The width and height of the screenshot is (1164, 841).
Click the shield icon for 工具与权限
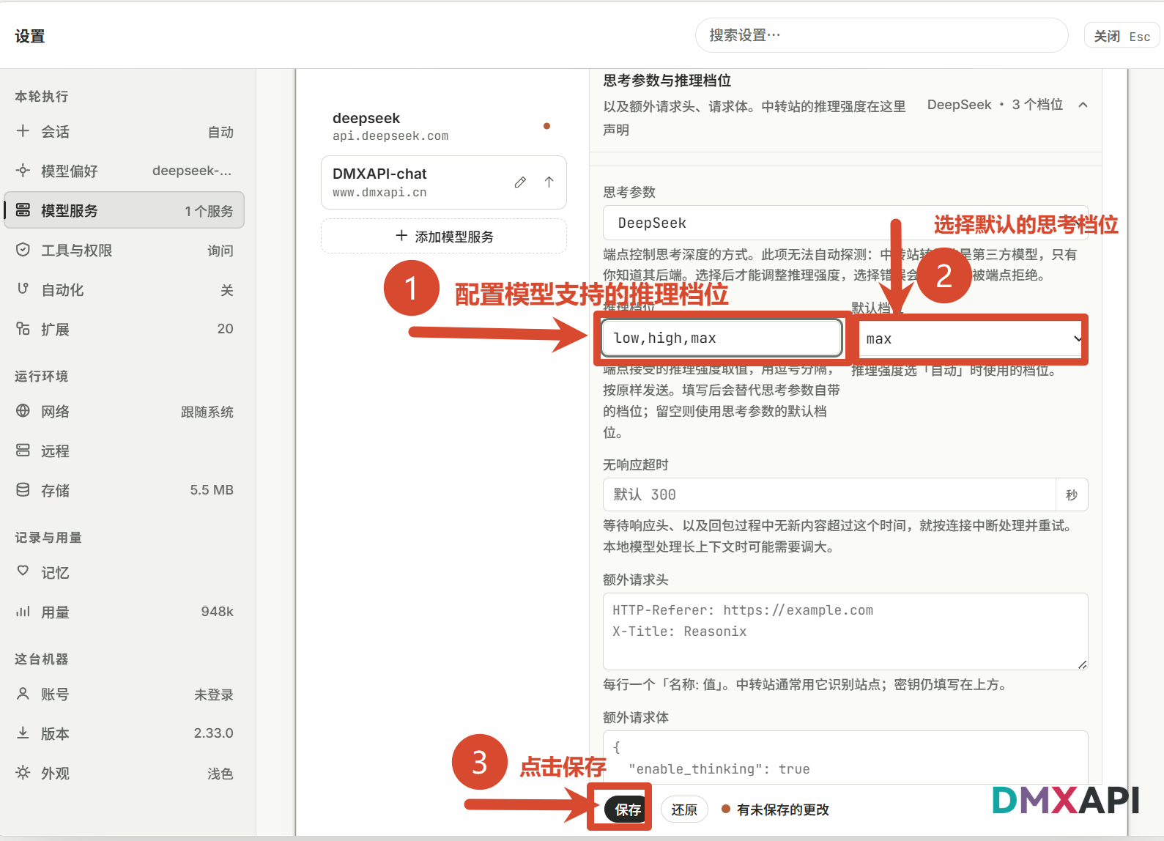coord(23,250)
